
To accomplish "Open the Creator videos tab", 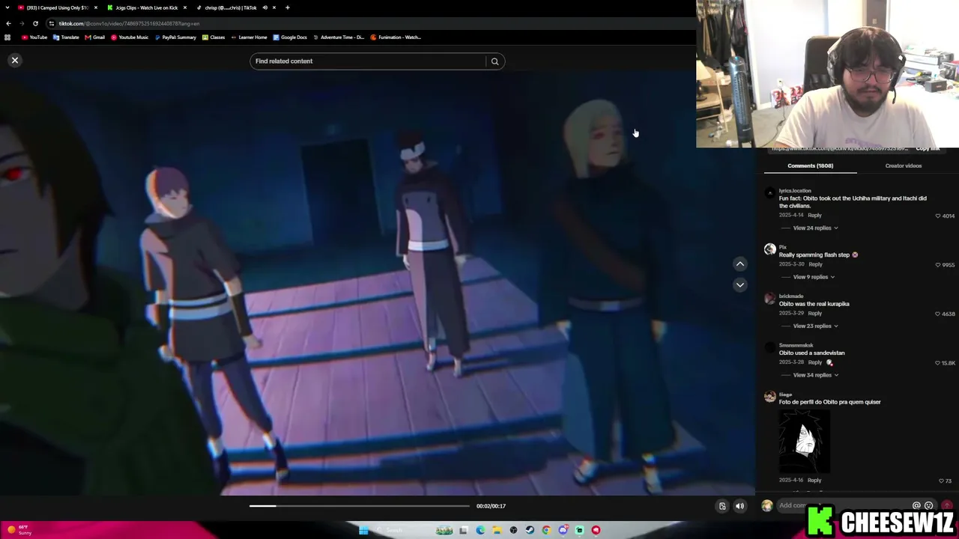I will pos(903,165).
